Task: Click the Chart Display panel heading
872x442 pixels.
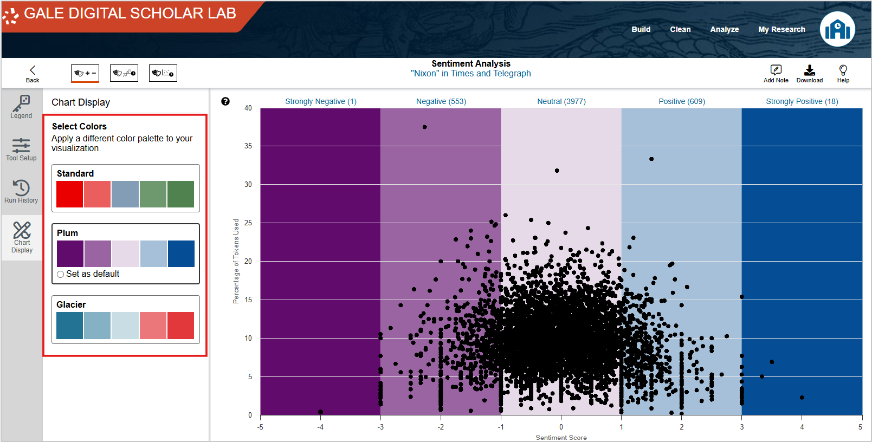Action: tap(81, 102)
